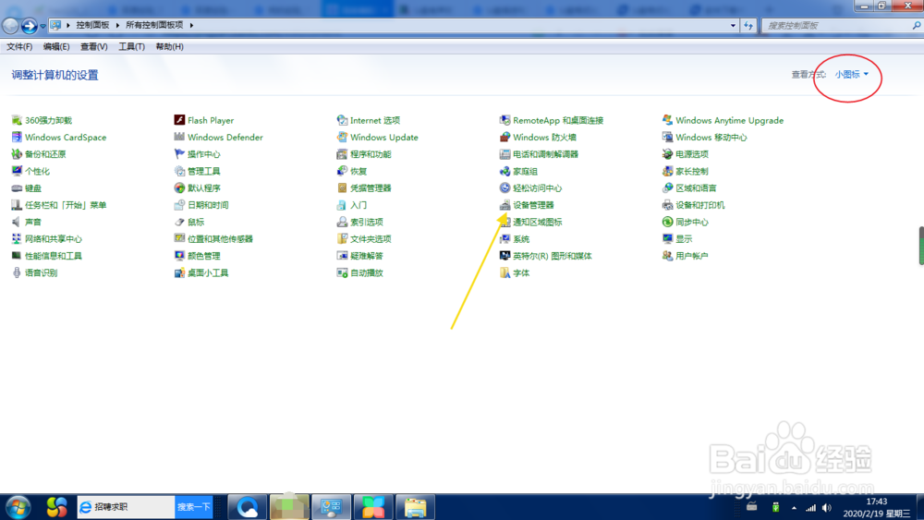Screen dimensions: 924x520
Task: Open the 显示 monitor icon
Action: coord(667,239)
